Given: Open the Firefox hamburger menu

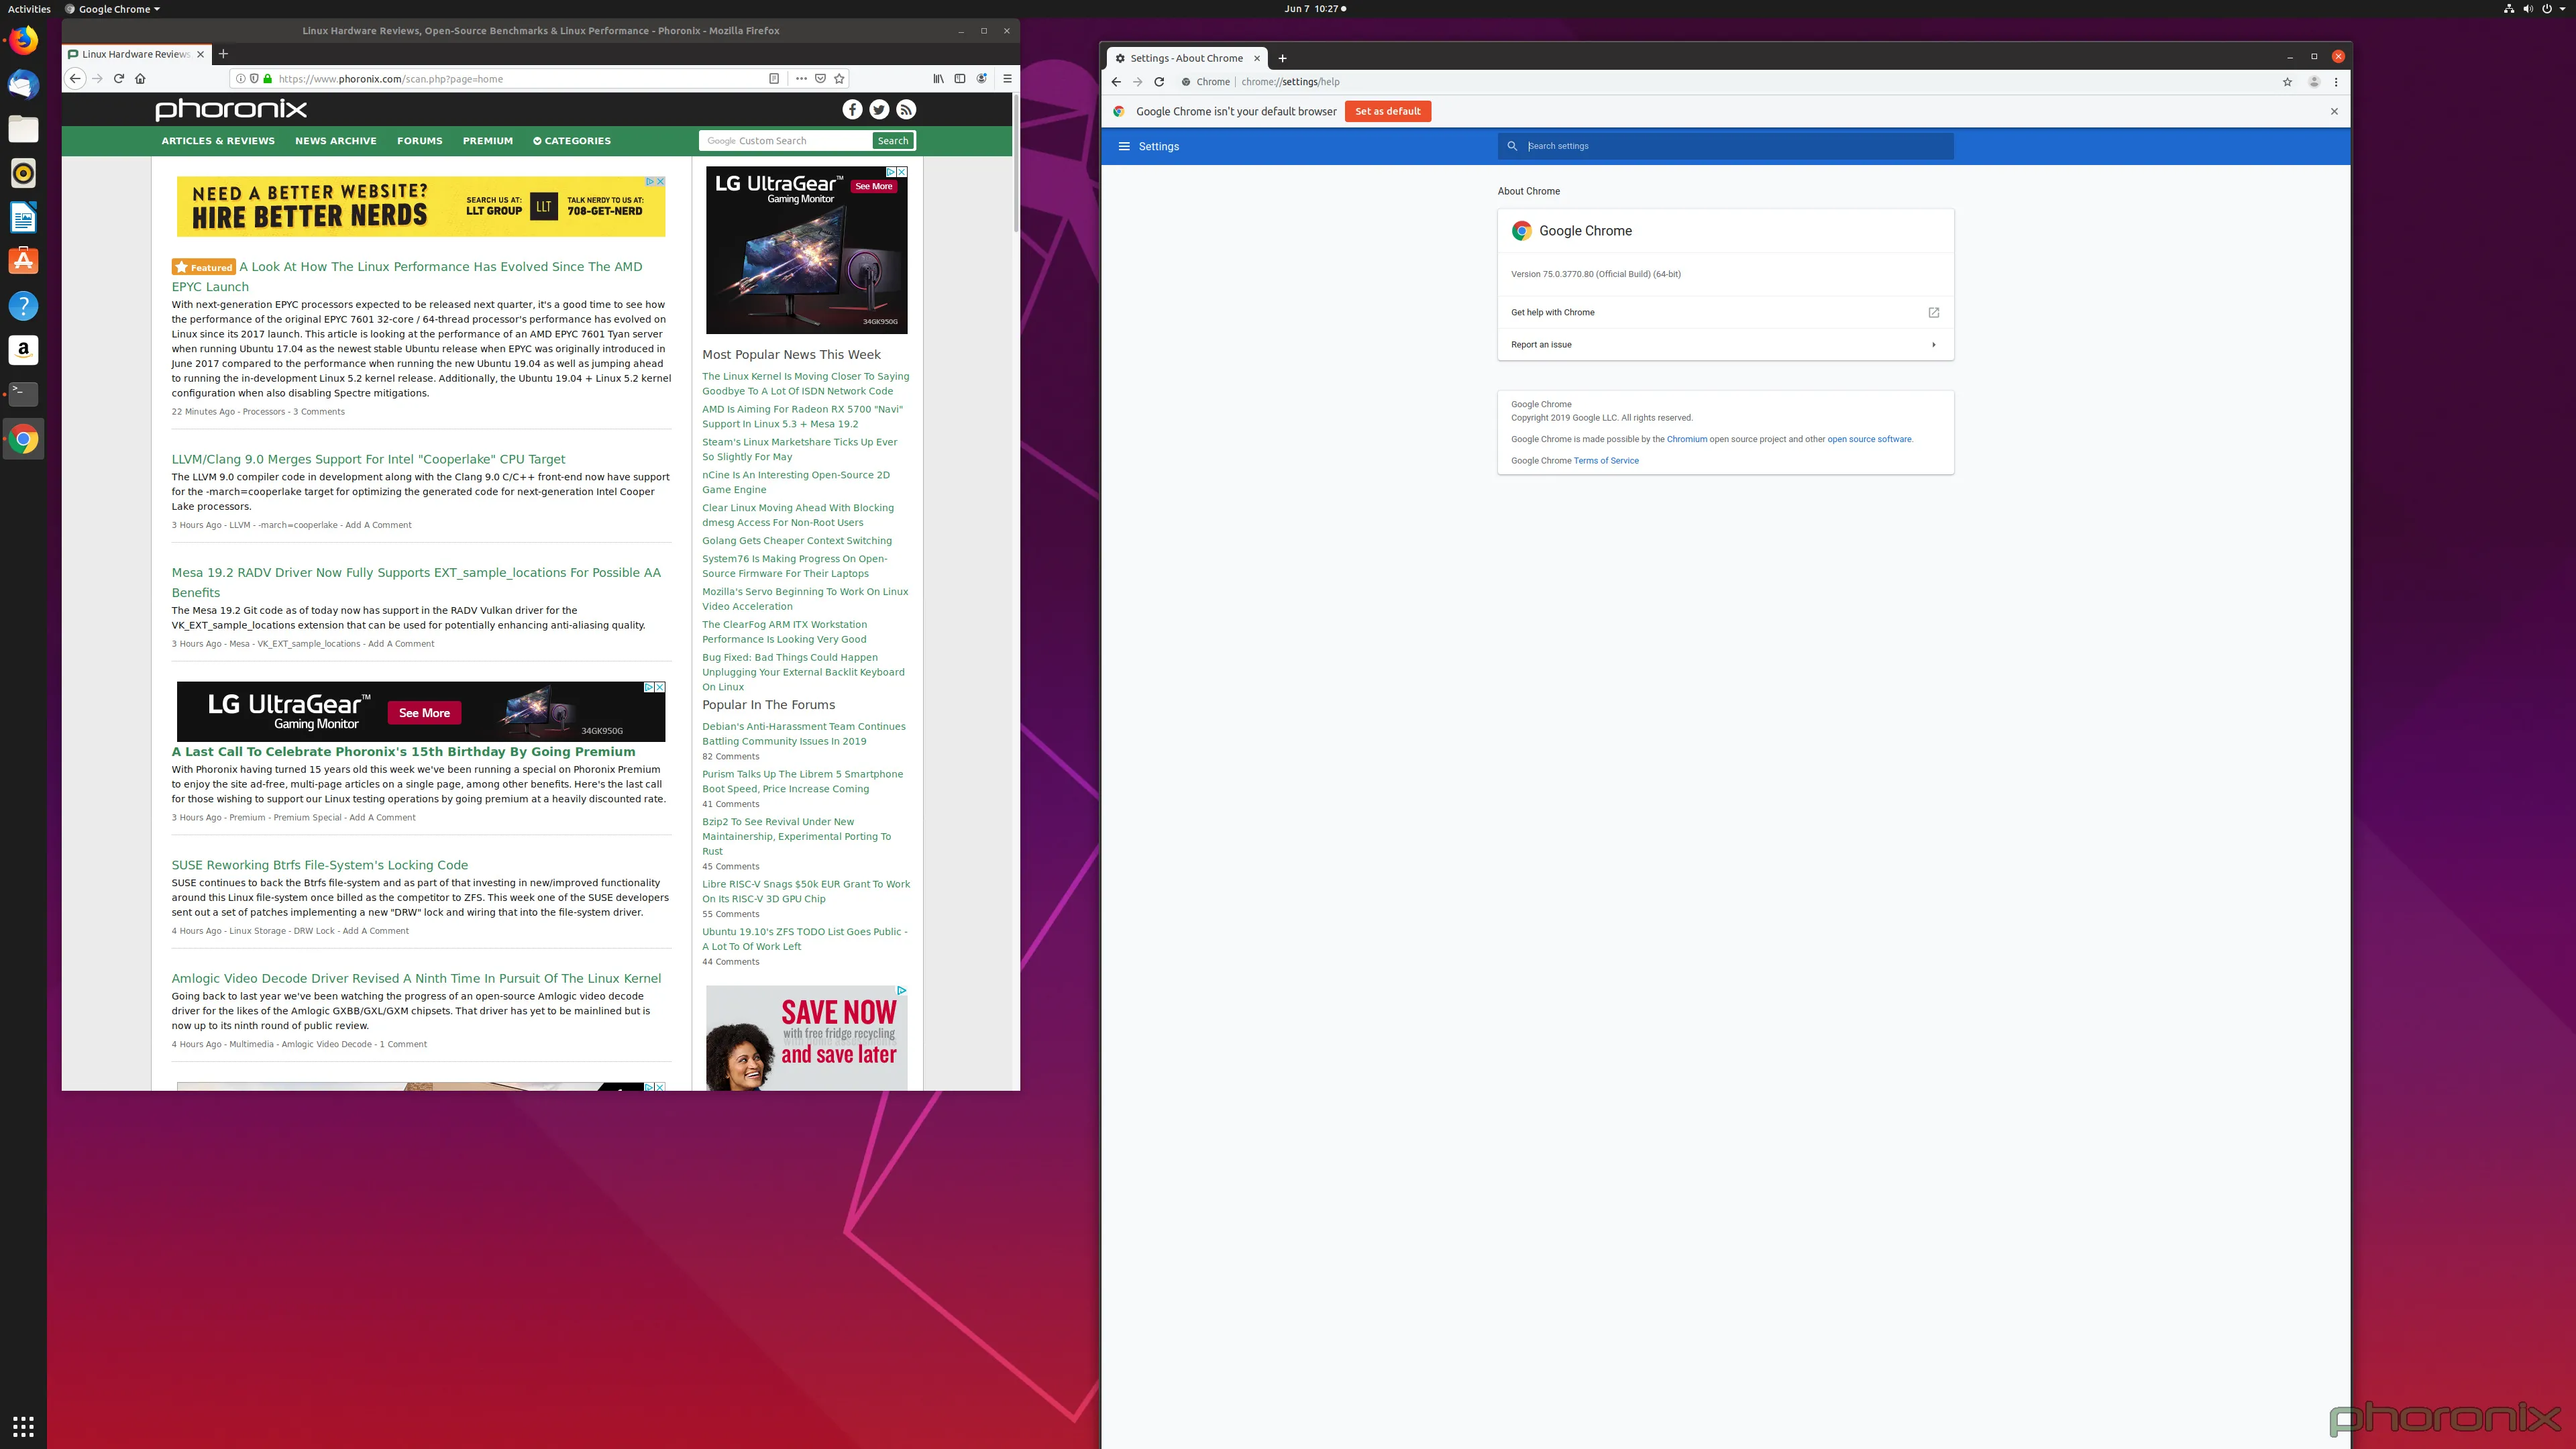Looking at the screenshot, I should tap(1007, 79).
